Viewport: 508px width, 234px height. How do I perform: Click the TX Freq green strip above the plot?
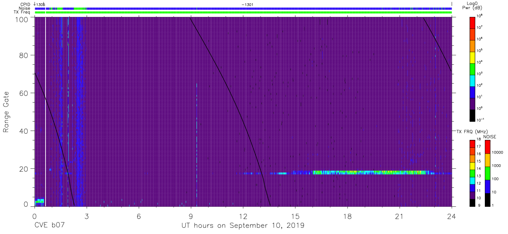click(x=243, y=12)
